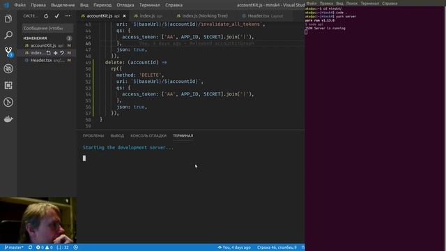Image resolution: width=446 pixels, height=251 pixels.
Task: Click the VS Code logo in title bar
Action: (x=6, y=5)
